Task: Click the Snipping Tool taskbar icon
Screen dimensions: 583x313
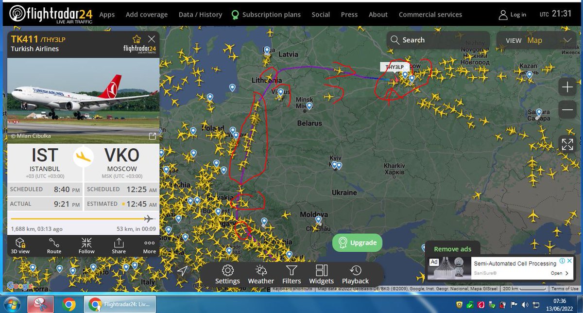Action: pos(40,305)
